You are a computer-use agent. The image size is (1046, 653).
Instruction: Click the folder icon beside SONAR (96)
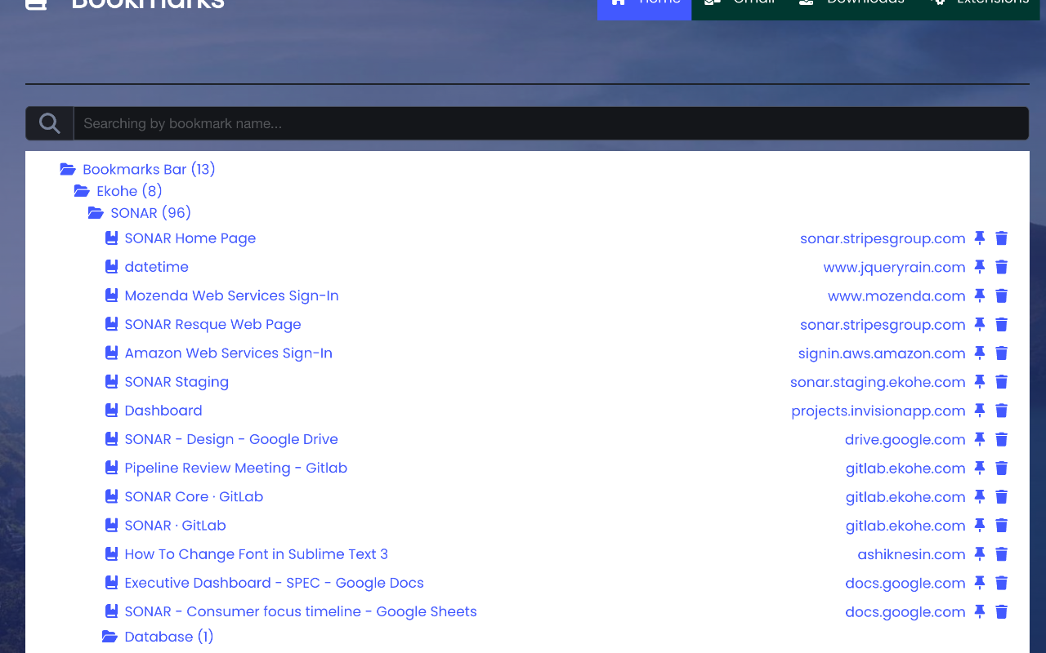tap(96, 212)
